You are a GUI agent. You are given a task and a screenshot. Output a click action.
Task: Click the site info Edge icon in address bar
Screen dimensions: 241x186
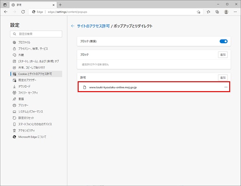34,12
